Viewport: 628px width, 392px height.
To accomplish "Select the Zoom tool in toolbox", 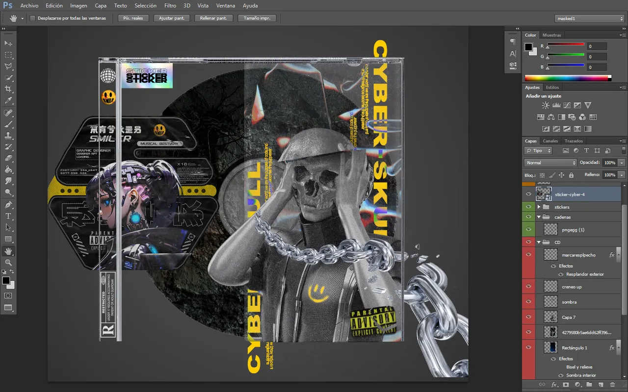I will tap(8, 263).
